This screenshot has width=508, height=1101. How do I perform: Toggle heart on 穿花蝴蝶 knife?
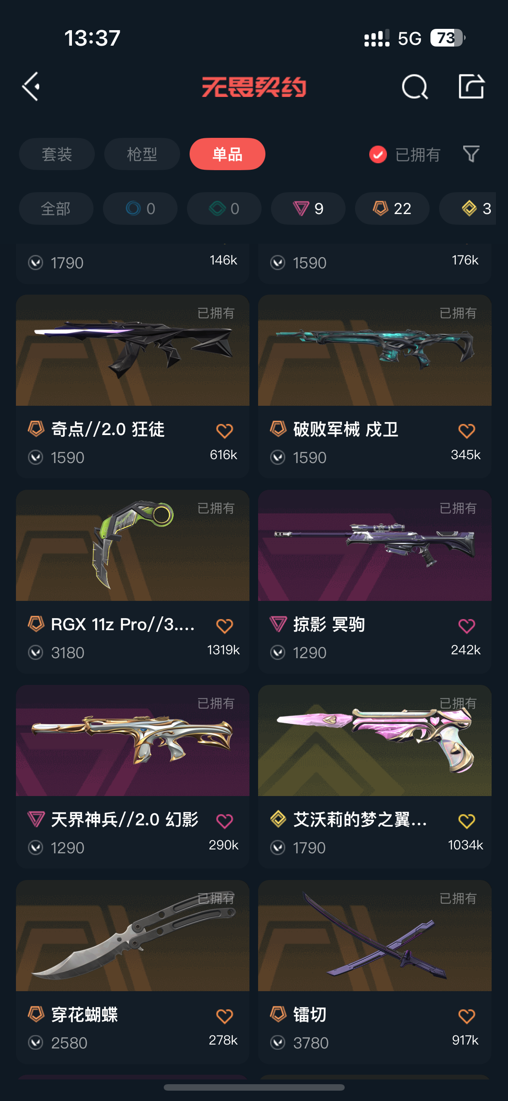[x=224, y=1016]
